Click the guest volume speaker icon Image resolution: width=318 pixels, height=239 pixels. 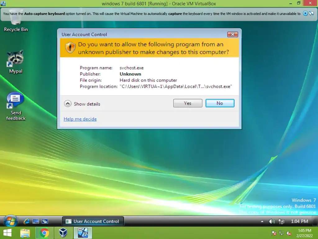point(271,221)
